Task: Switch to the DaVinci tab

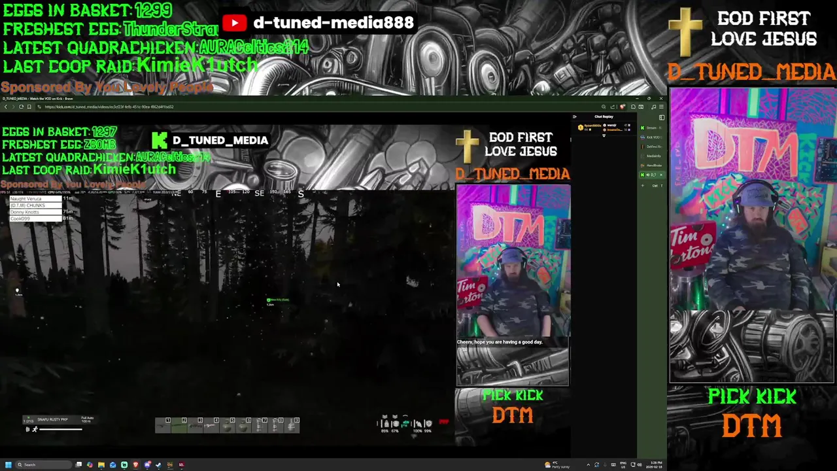Action: click(653, 147)
